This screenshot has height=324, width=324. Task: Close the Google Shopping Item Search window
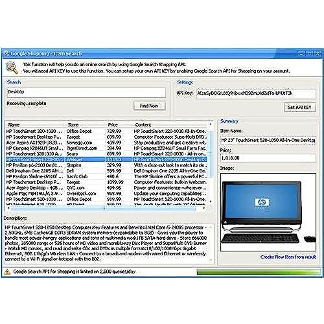coord(318,53)
